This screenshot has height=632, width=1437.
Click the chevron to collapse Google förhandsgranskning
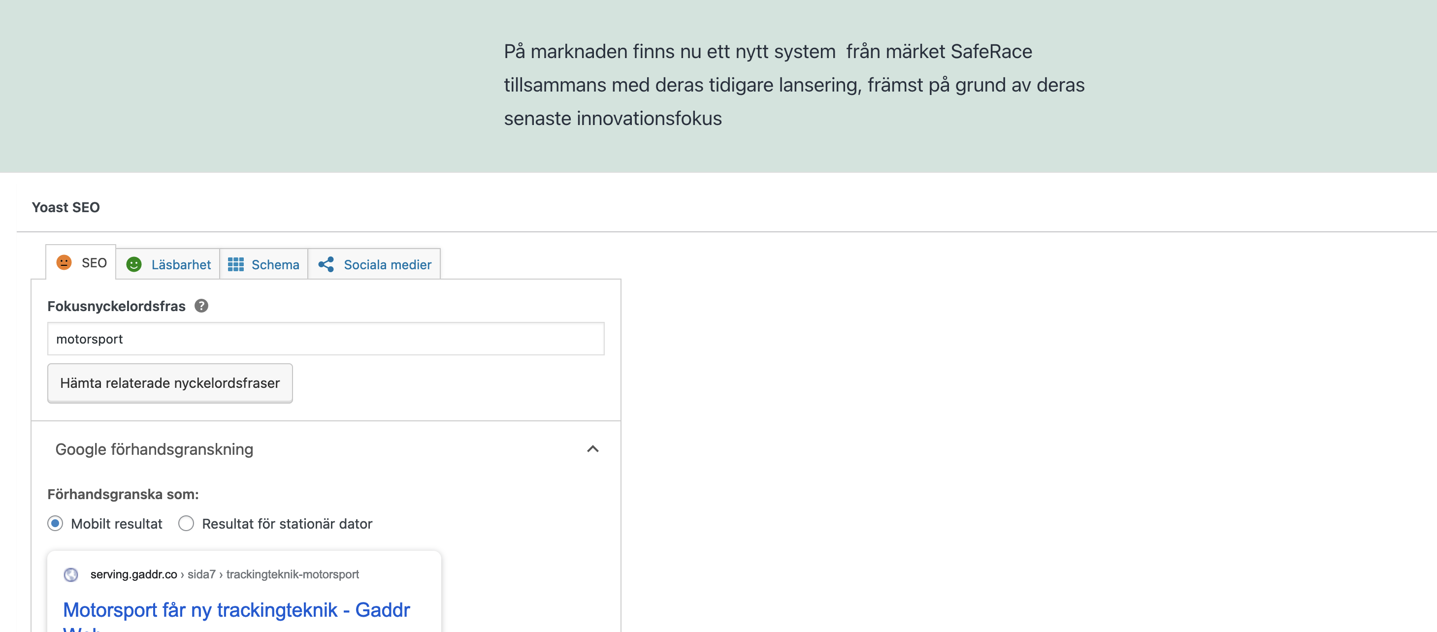pos(593,448)
